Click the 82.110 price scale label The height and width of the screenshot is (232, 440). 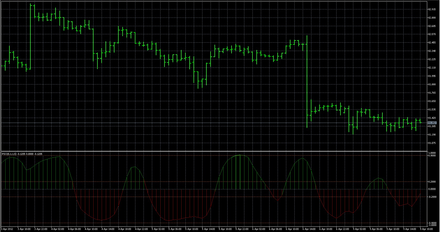432,68
